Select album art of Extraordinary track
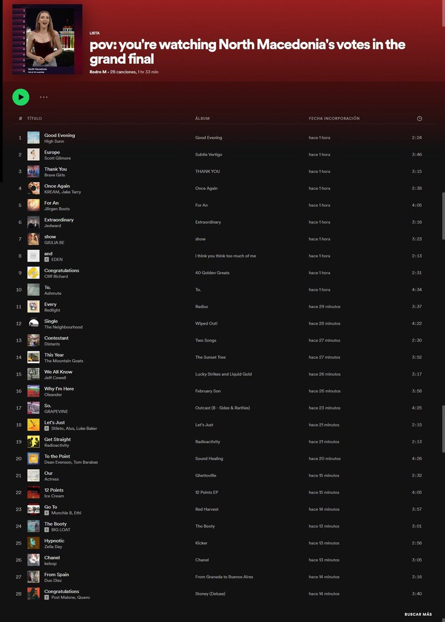The height and width of the screenshot is (622, 445). [x=33, y=222]
